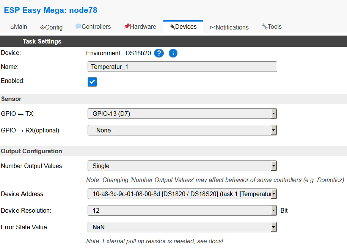Click the ESP Easy Mega: node78 title

pyautogui.click(x=50, y=10)
